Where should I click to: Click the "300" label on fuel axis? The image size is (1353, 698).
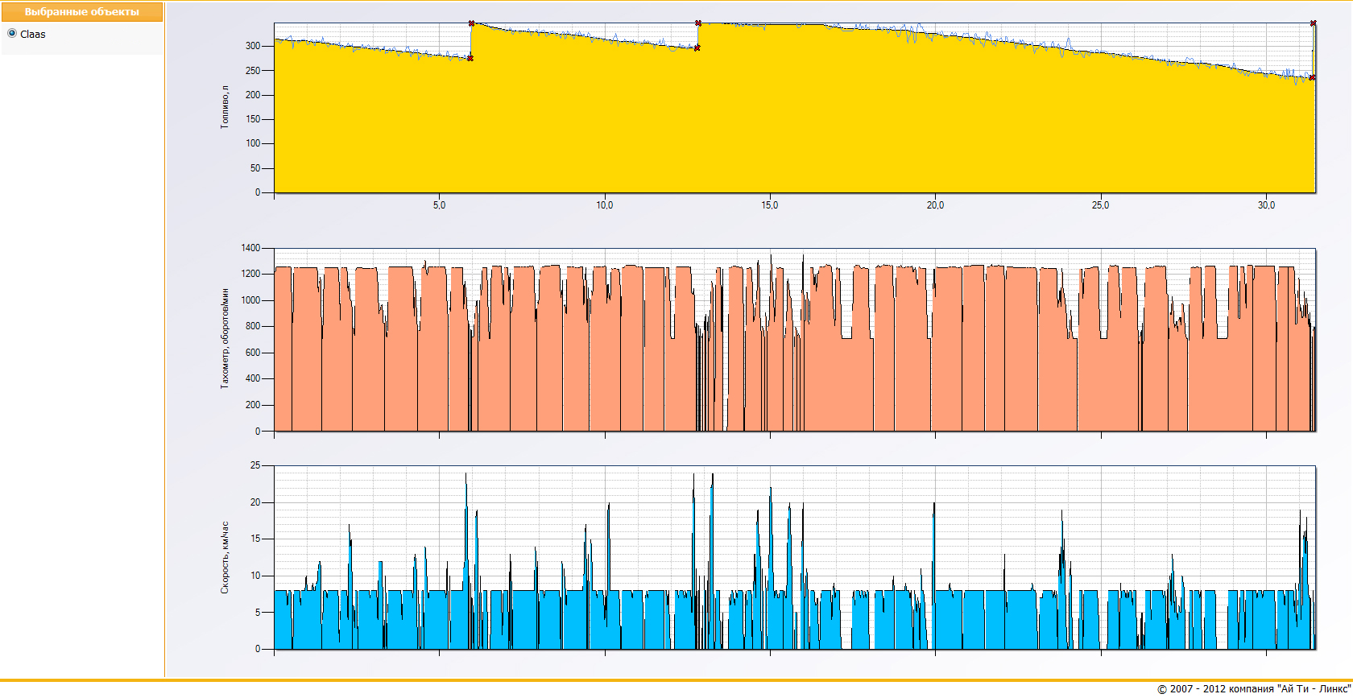pyautogui.click(x=253, y=46)
